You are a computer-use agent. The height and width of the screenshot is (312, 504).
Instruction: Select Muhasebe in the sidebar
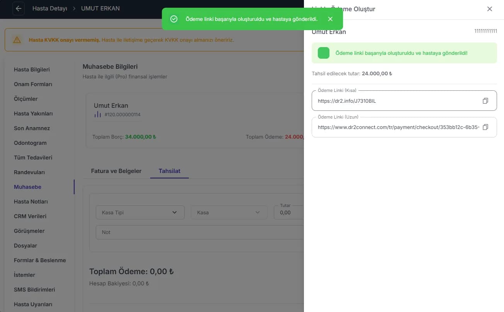pyautogui.click(x=28, y=187)
